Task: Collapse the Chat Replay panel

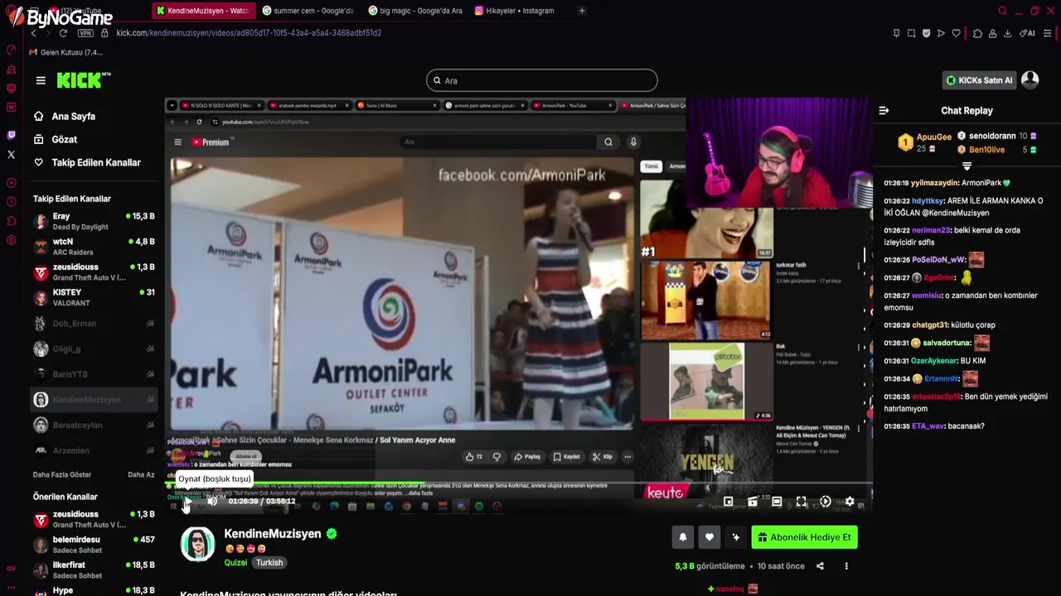Action: click(884, 110)
